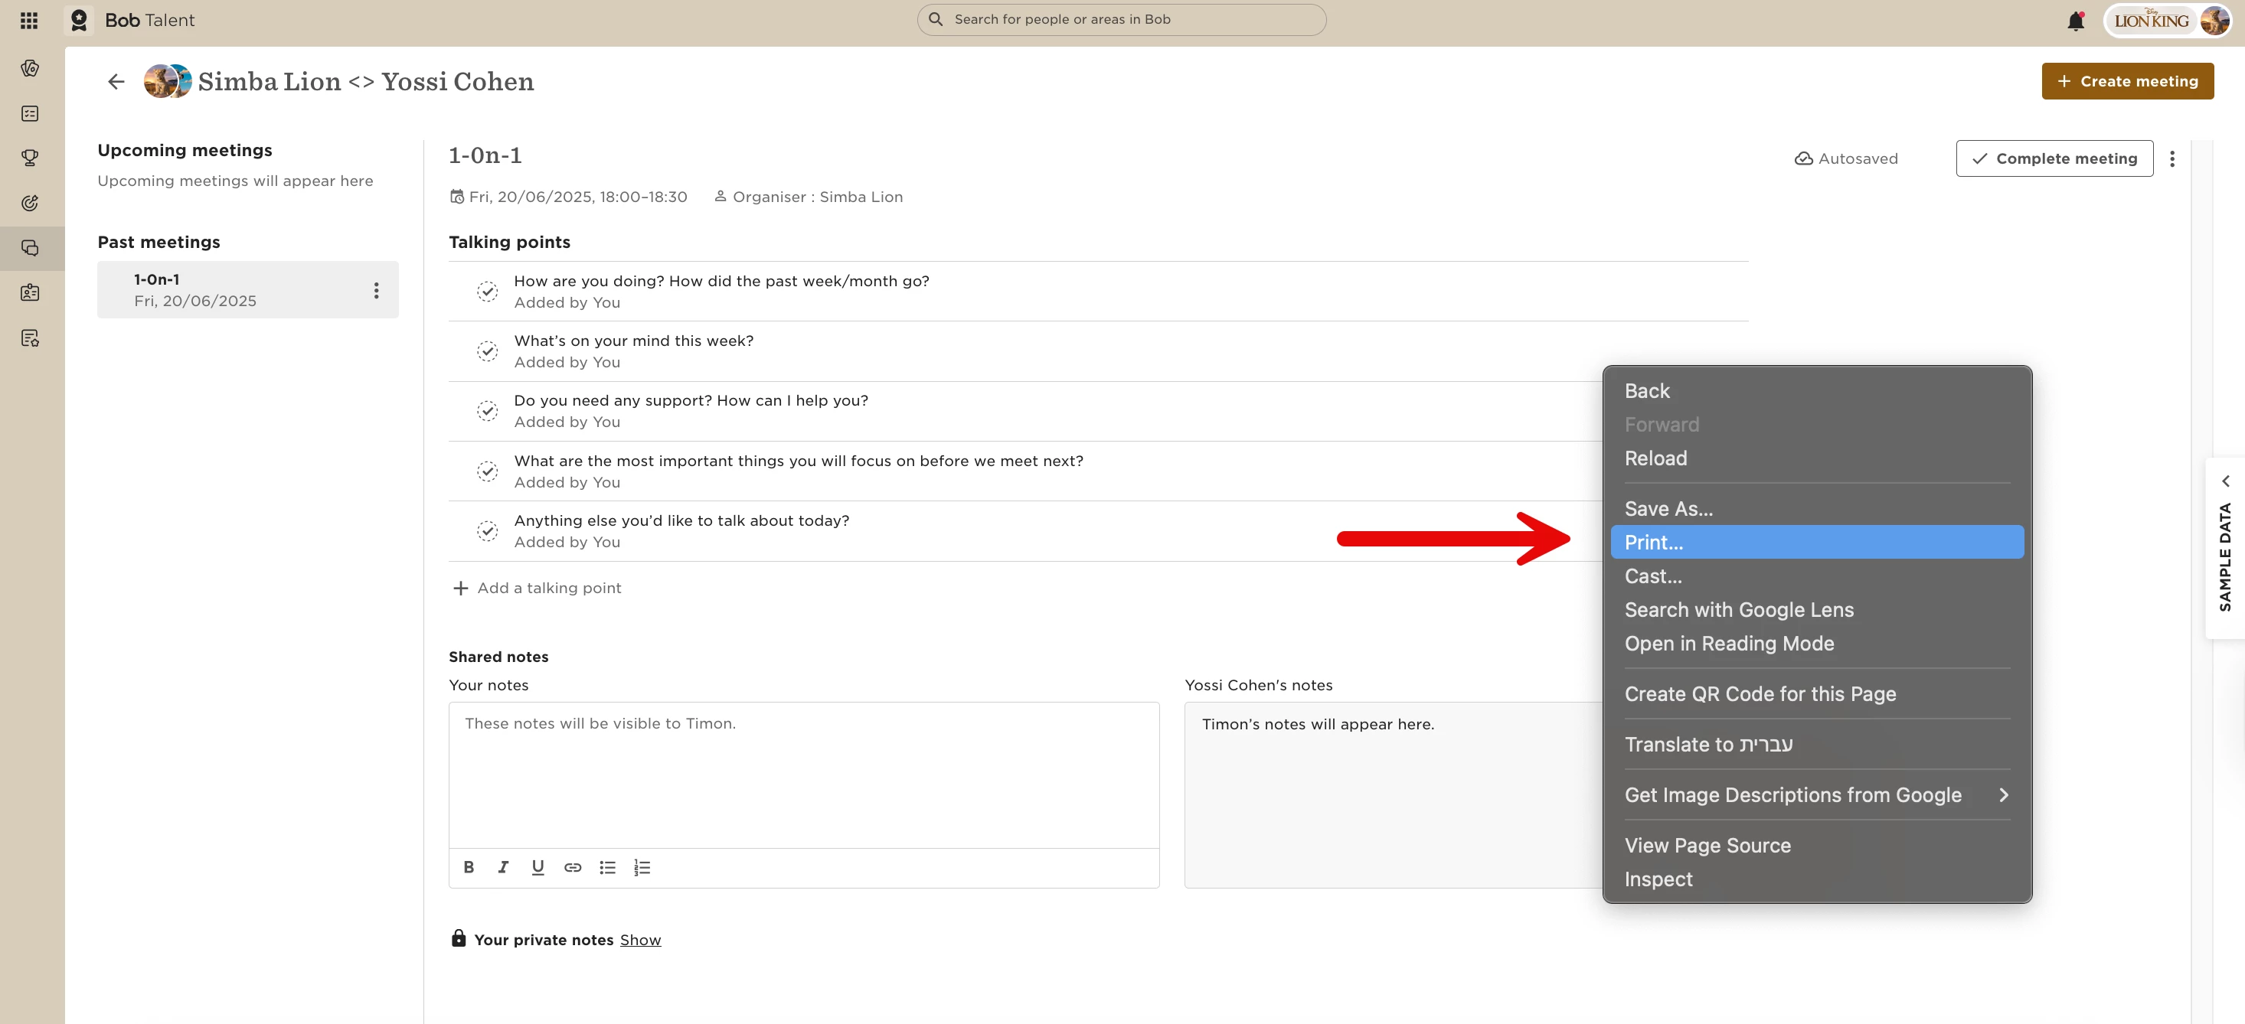Click the Create meeting button
Image resolution: width=2245 pixels, height=1024 pixels.
pos(2126,81)
